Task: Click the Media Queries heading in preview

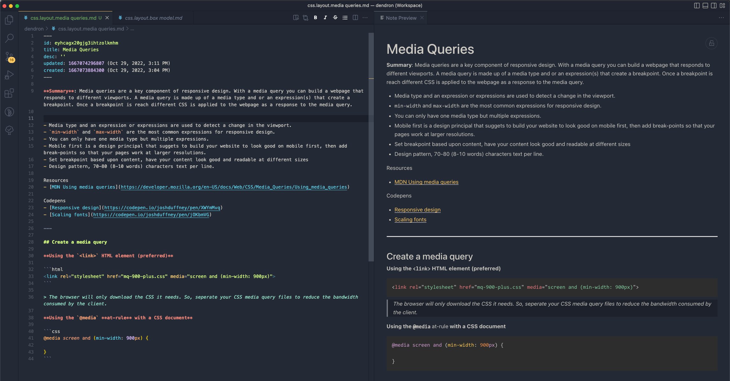Action: pos(430,49)
